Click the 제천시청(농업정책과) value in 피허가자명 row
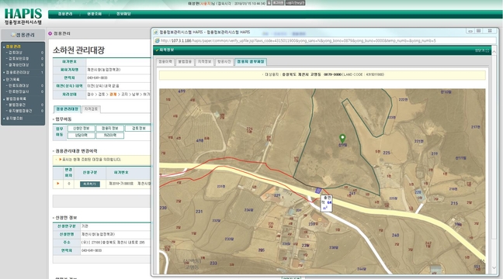The width and height of the screenshot is (503, 279). click(103, 70)
